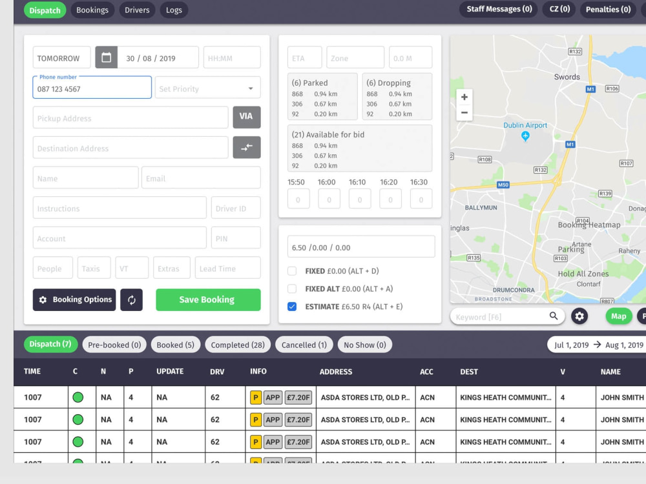Open Penalties (0)
646x484 pixels.
point(608,9)
